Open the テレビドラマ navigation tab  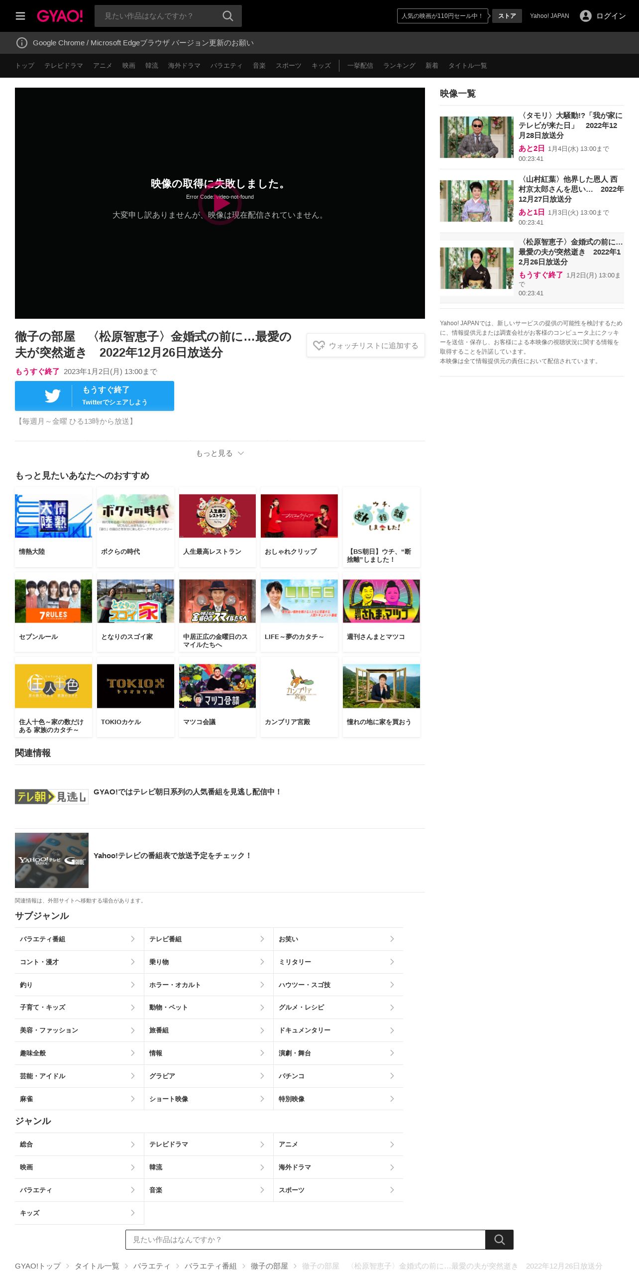pyautogui.click(x=64, y=66)
